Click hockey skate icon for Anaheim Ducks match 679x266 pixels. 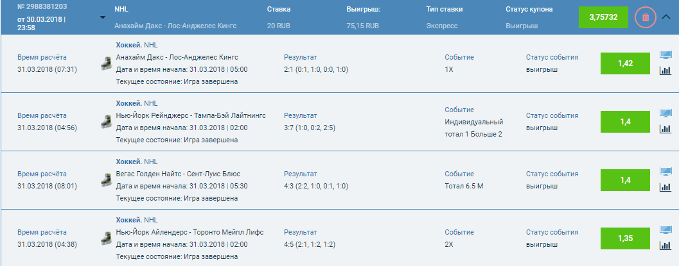[x=104, y=63]
